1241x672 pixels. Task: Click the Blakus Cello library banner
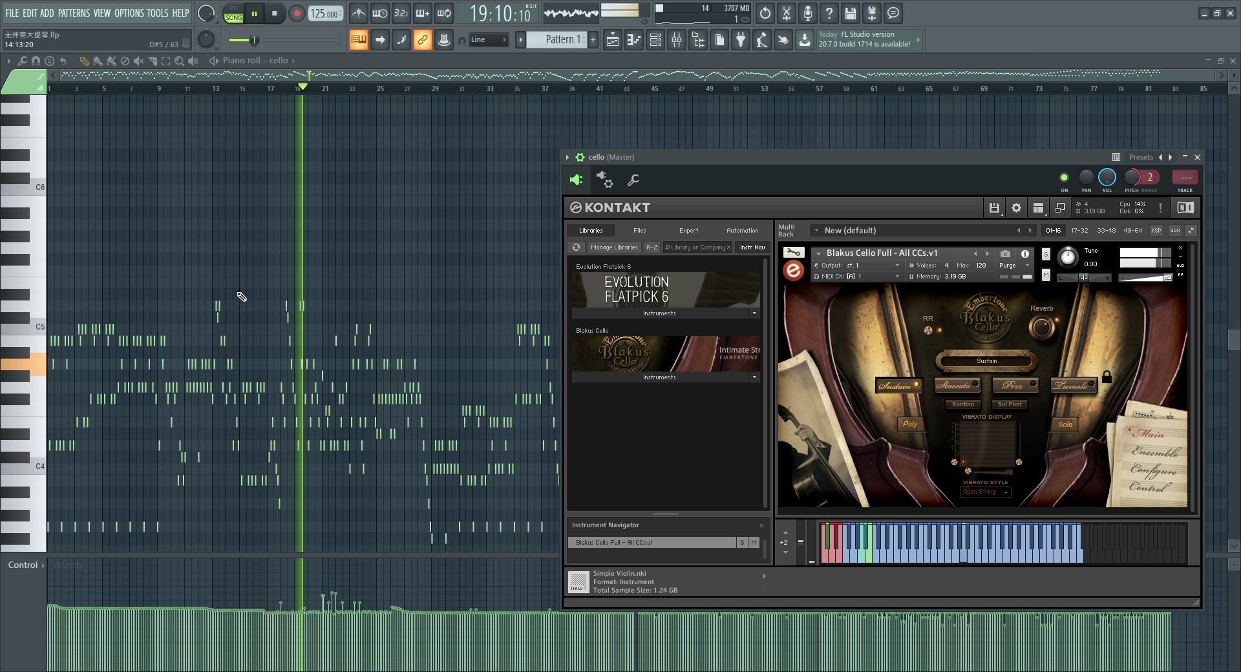point(666,353)
